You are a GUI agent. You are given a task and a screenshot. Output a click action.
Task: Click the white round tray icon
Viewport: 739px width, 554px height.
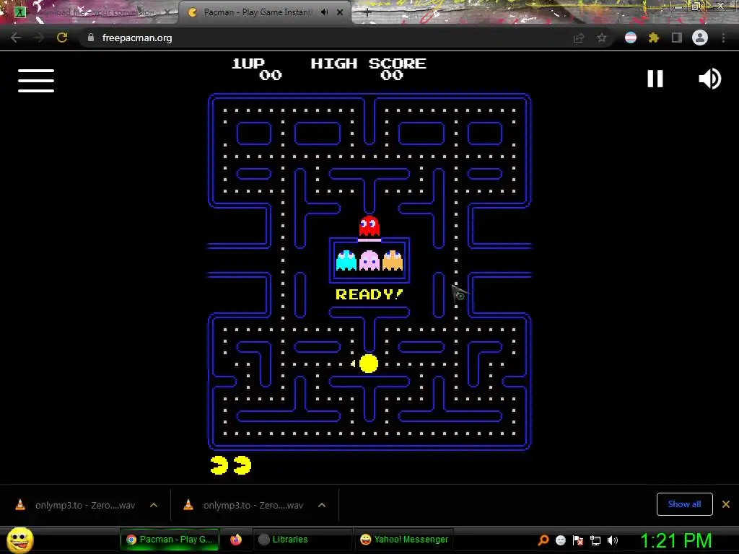560,540
